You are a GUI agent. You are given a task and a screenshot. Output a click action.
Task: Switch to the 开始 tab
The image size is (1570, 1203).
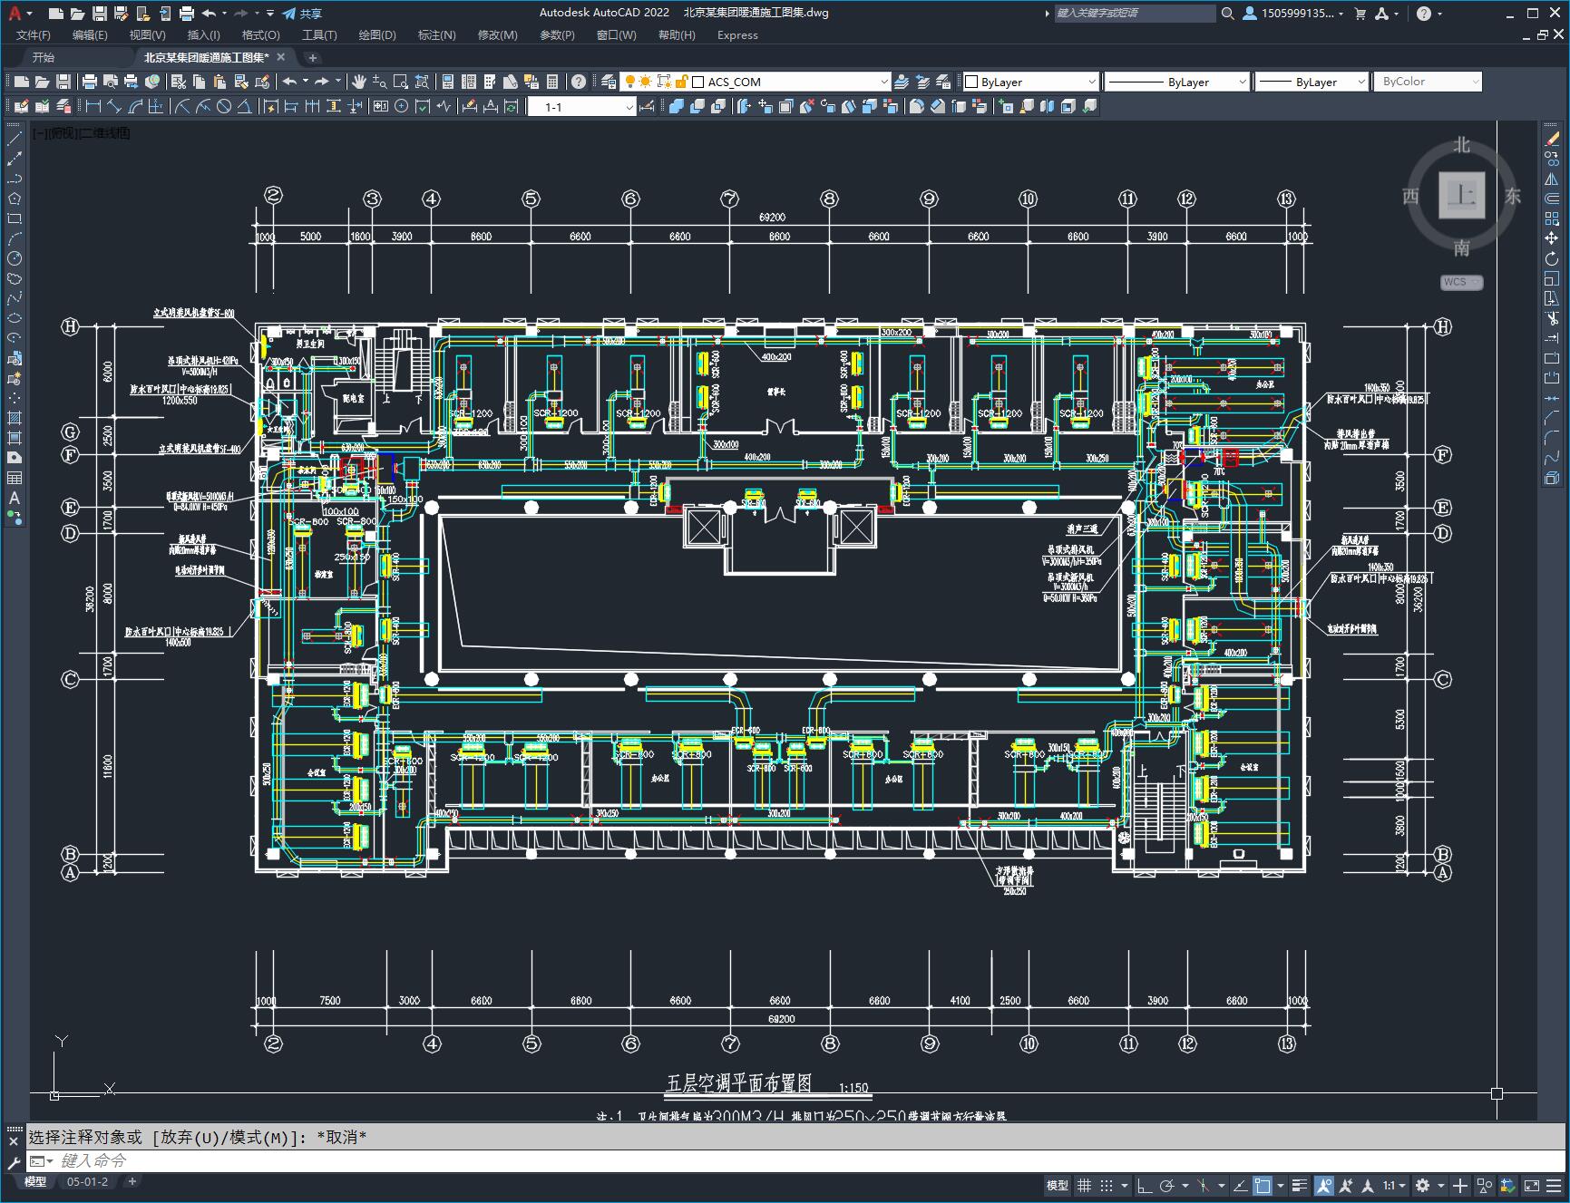(43, 57)
